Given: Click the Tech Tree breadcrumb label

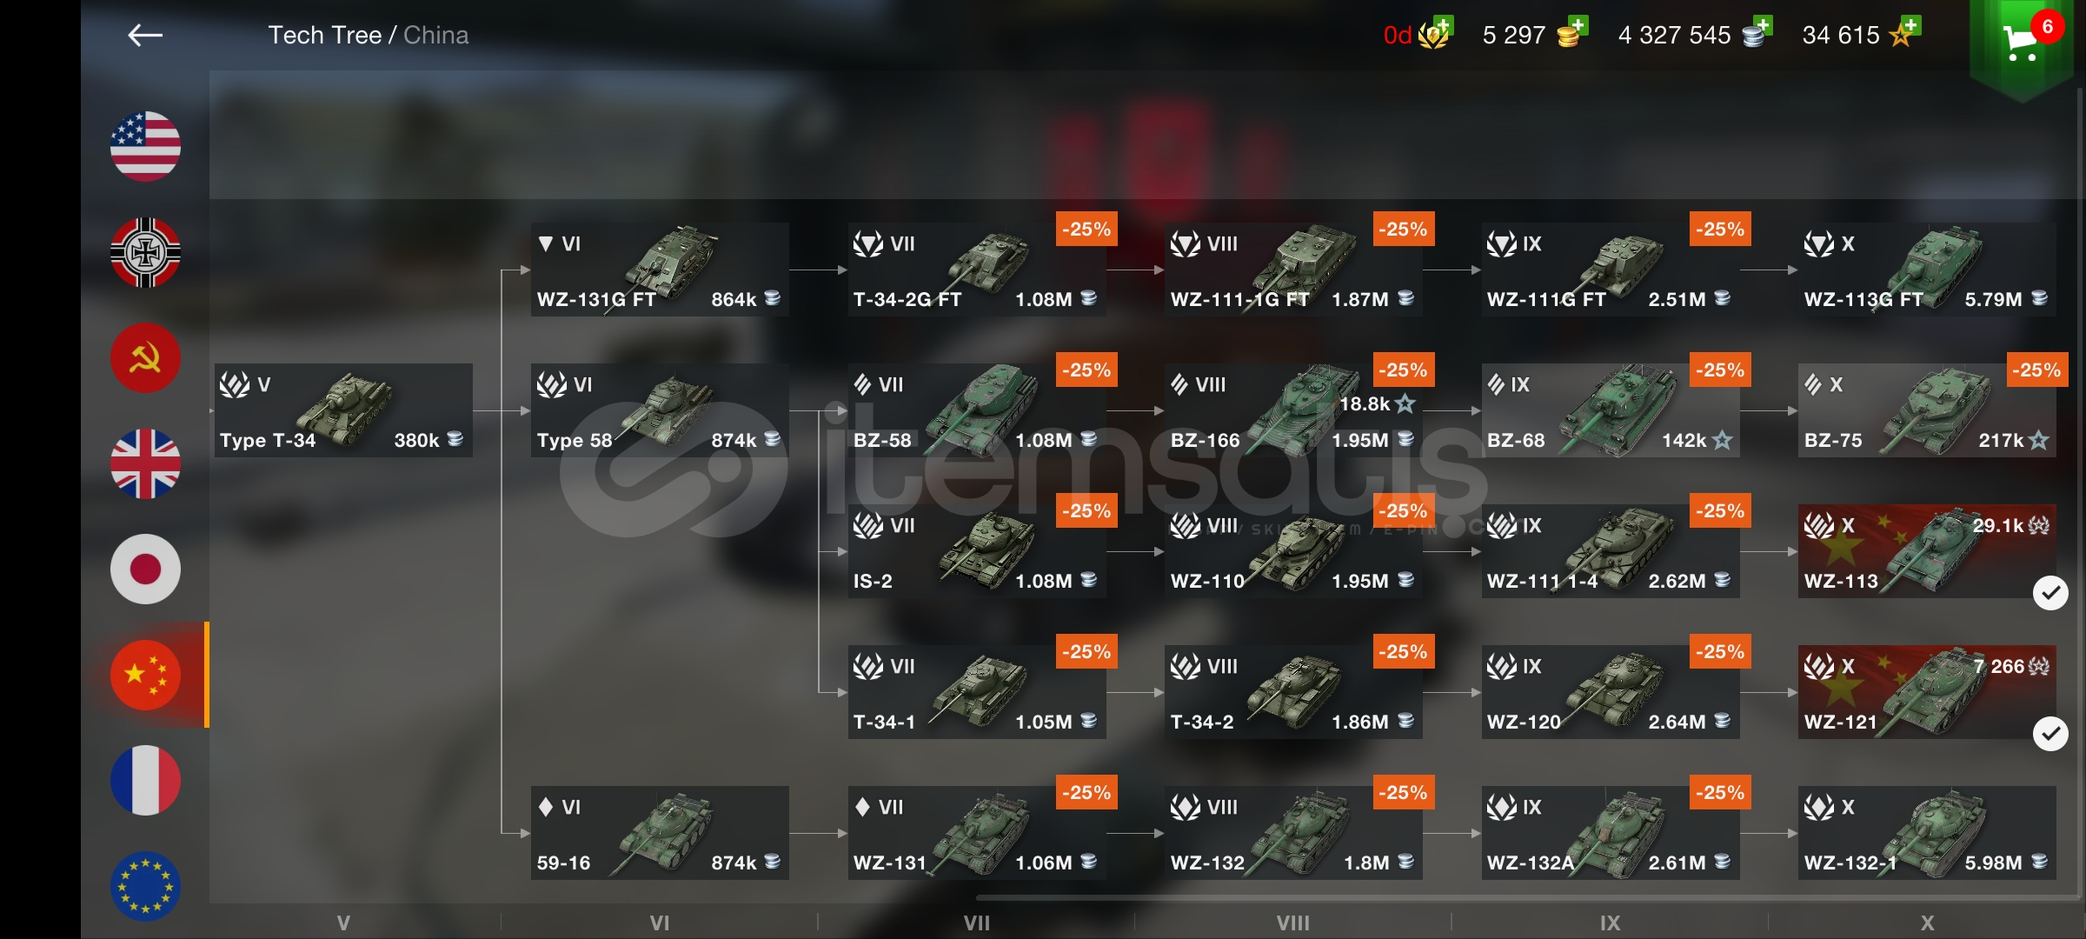Looking at the screenshot, I should tap(324, 35).
